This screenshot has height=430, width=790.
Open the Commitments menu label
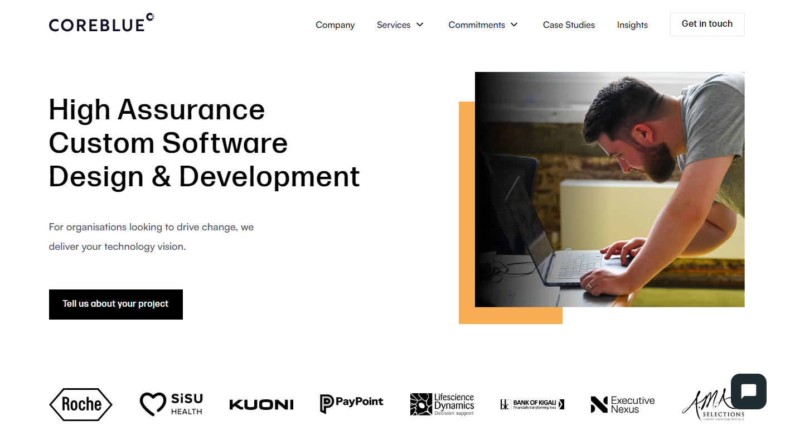(x=476, y=25)
